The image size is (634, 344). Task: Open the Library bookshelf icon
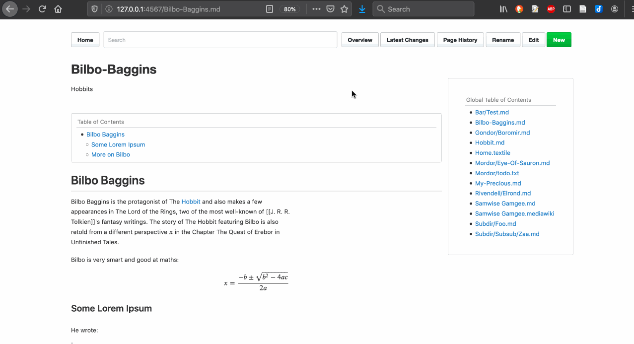[x=503, y=9]
